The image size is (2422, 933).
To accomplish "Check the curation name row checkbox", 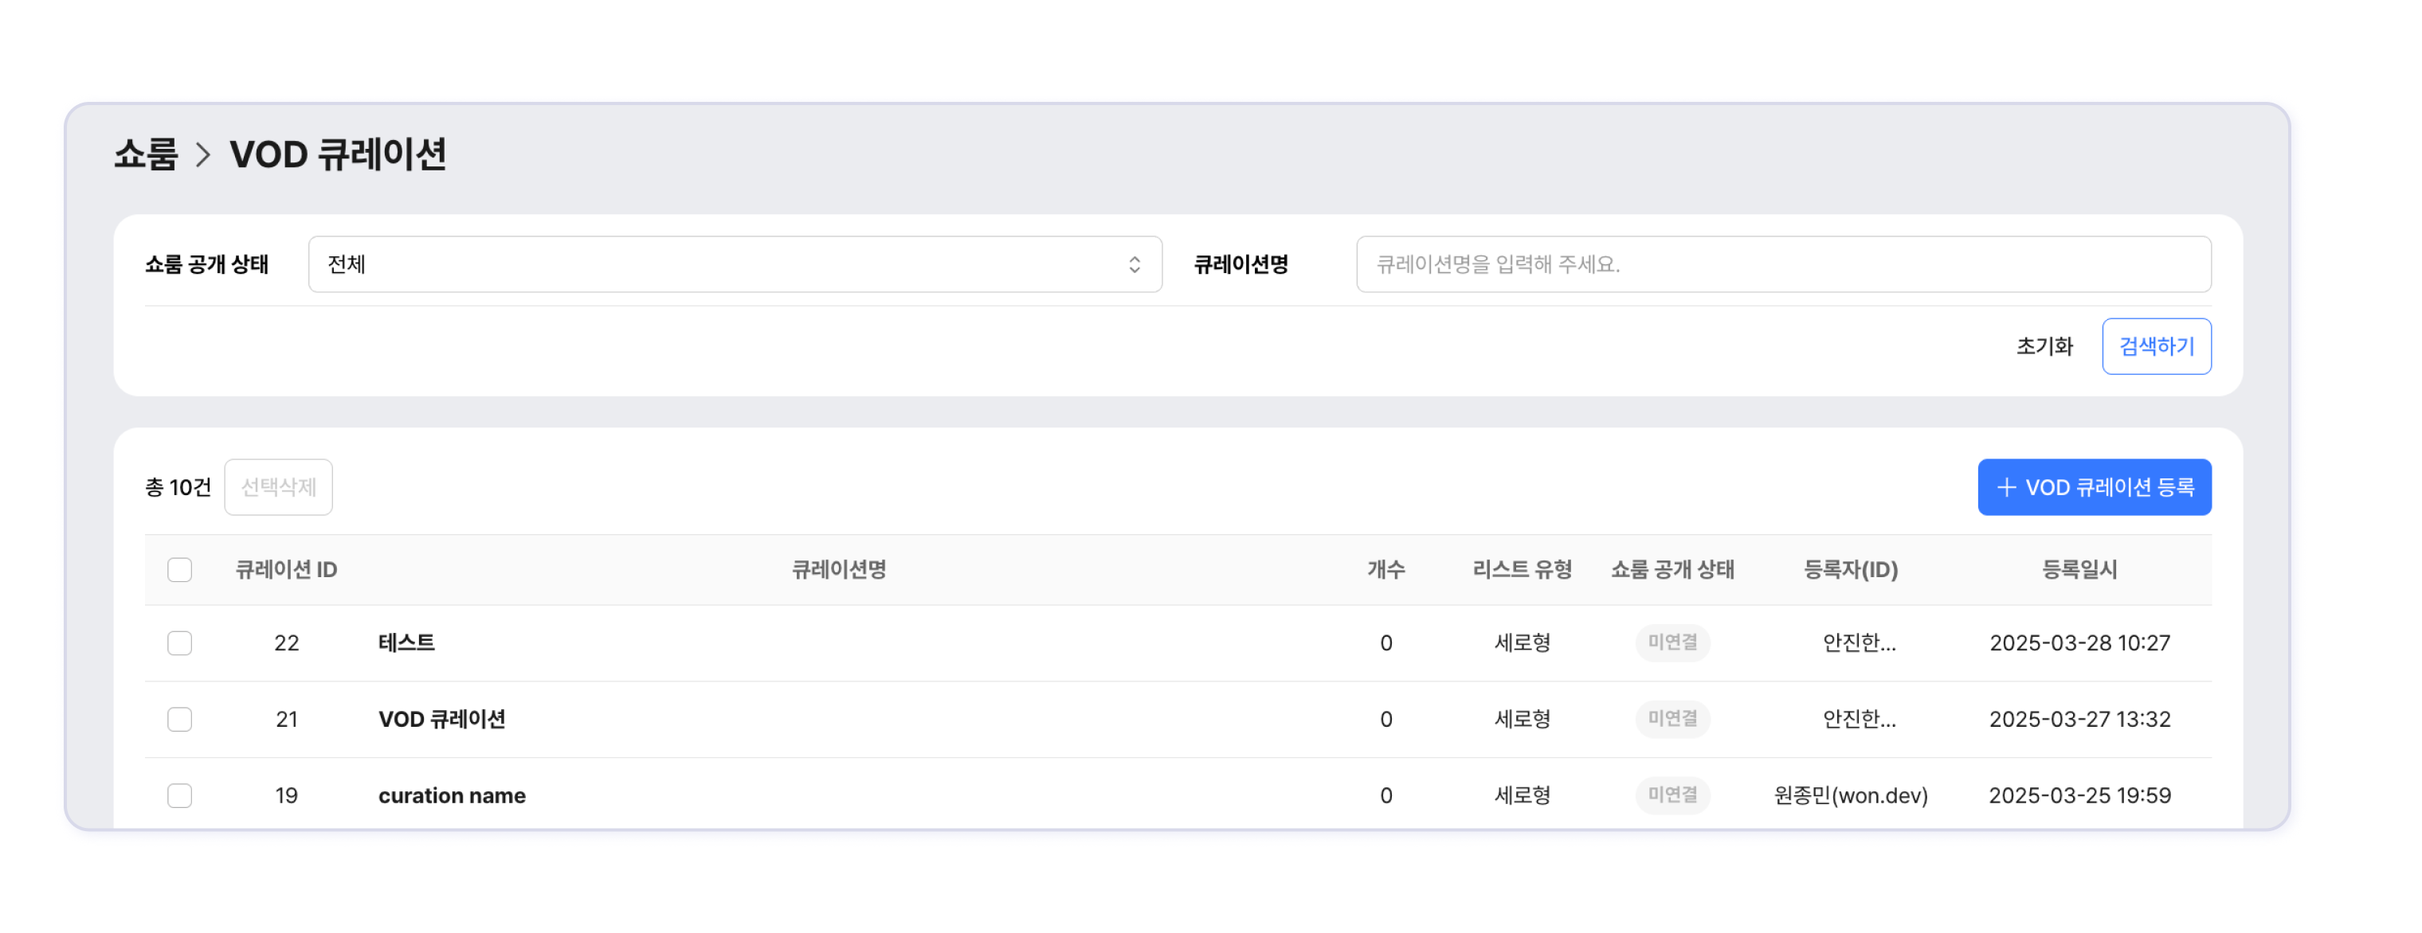I will 179,795.
